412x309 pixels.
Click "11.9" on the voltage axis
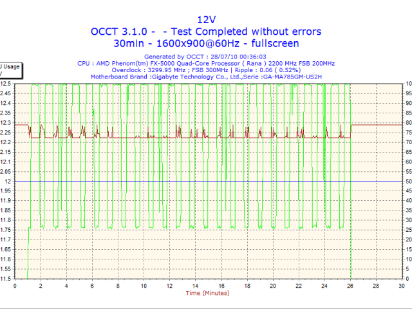click(5, 201)
